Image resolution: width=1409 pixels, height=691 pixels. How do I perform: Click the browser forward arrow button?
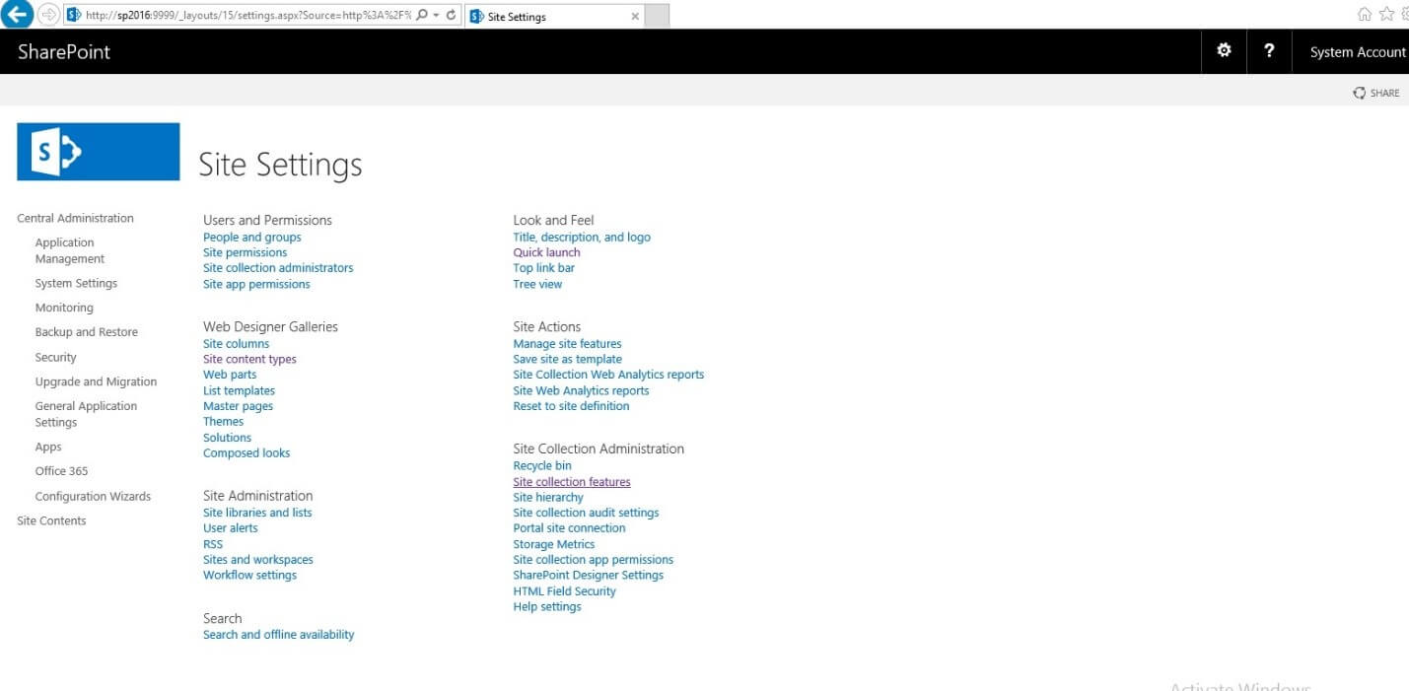(48, 15)
